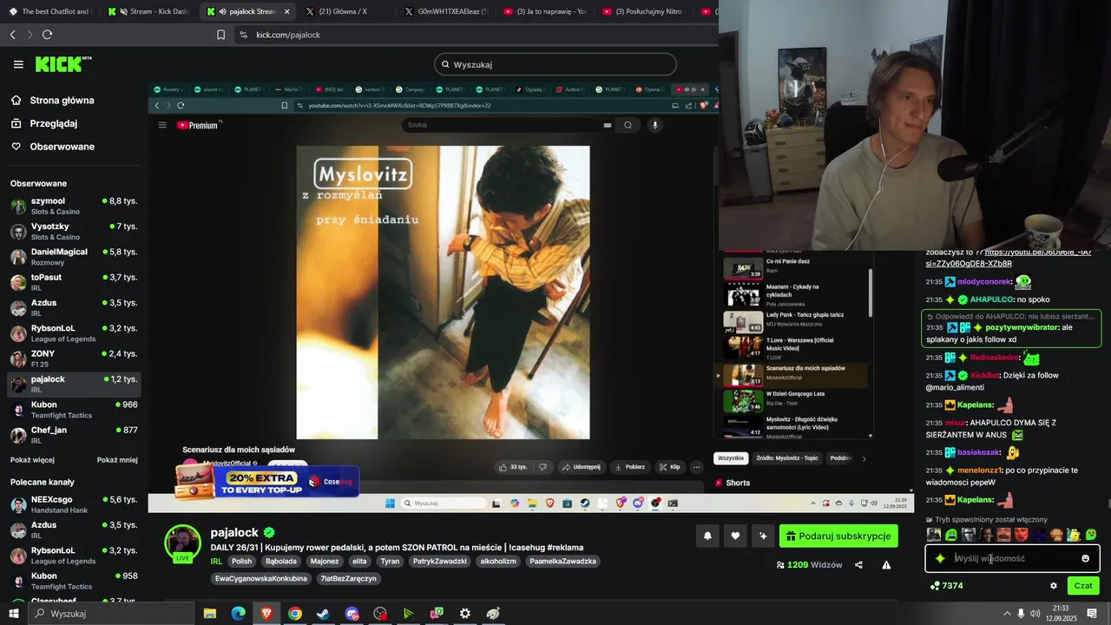Open the youtu.be link in chat

(1009, 258)
